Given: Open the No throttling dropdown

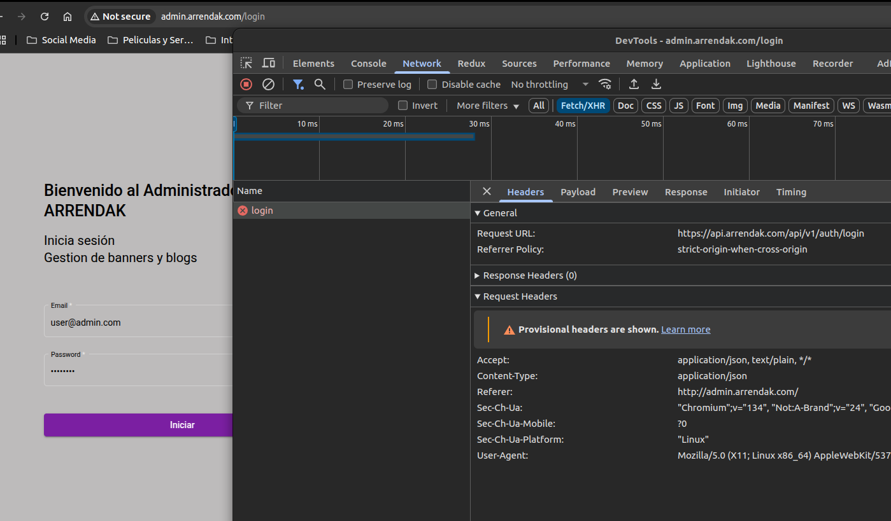Looking at the screenshot, I should click(550, 84).
